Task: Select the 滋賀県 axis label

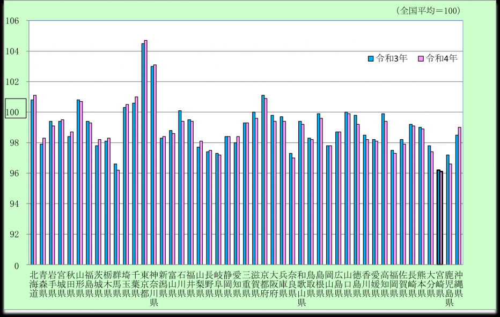Action: [x=256, y=284]
